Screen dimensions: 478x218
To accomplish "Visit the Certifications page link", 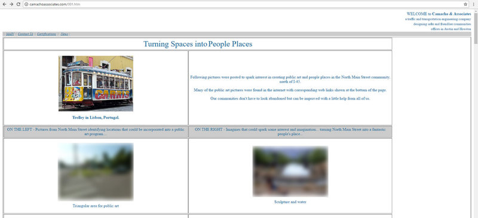I will (x=47, y=34).
